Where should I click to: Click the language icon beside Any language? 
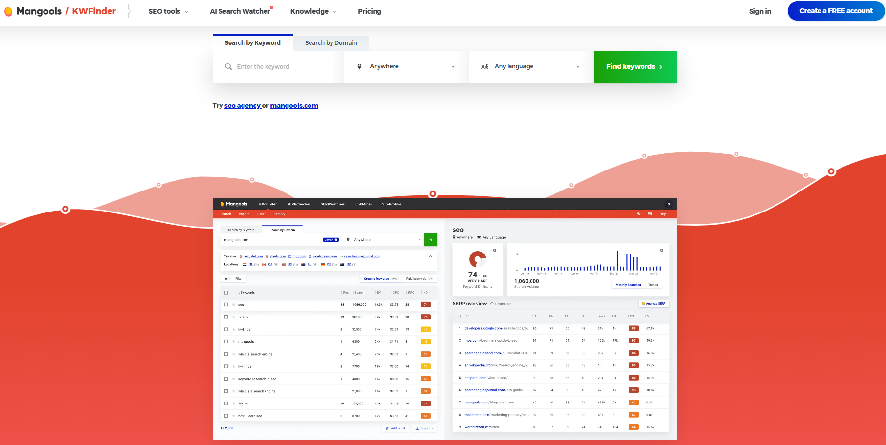click(485, 66)
